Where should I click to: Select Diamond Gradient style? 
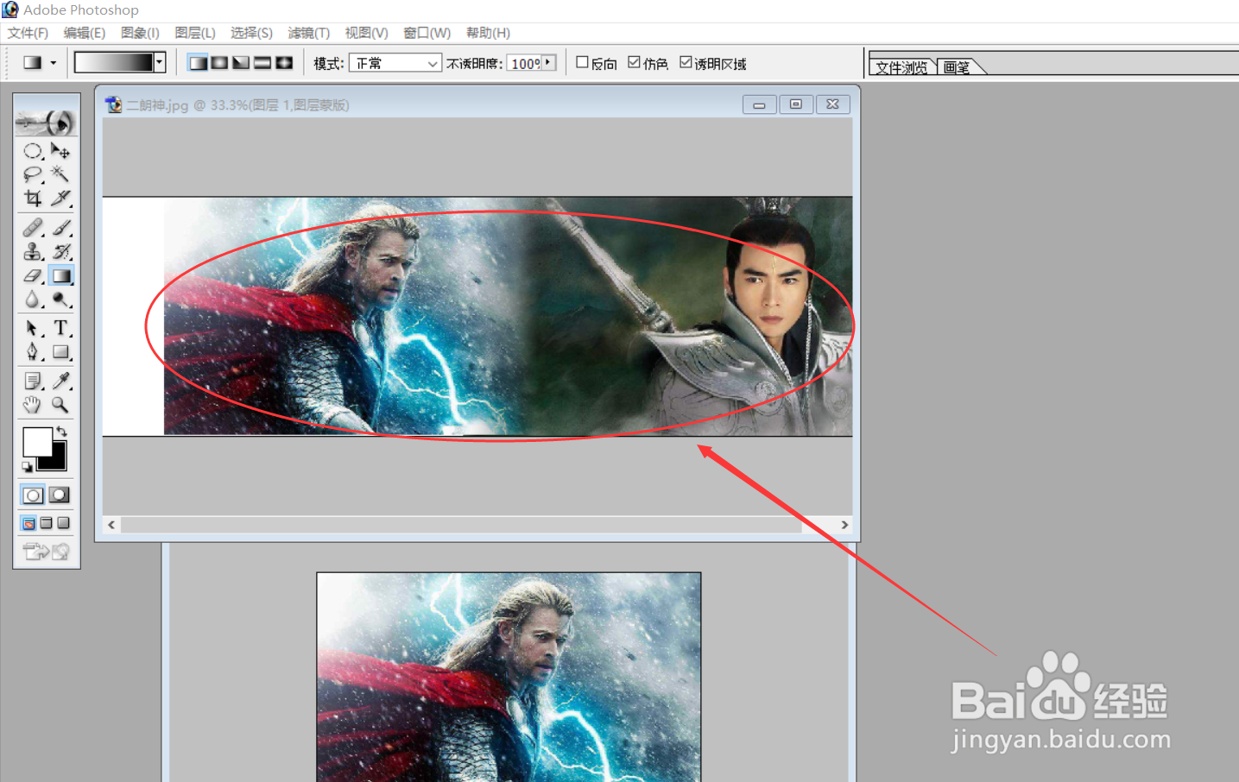pyautogui.click(x=284, y=63)
